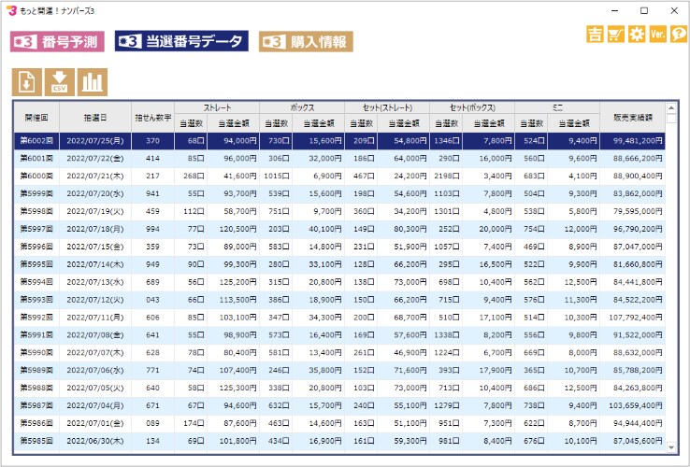The width and height of the screenshot is (690, 467).
Task: Click set straight prize 80,300円
Action: pos(410,229)
